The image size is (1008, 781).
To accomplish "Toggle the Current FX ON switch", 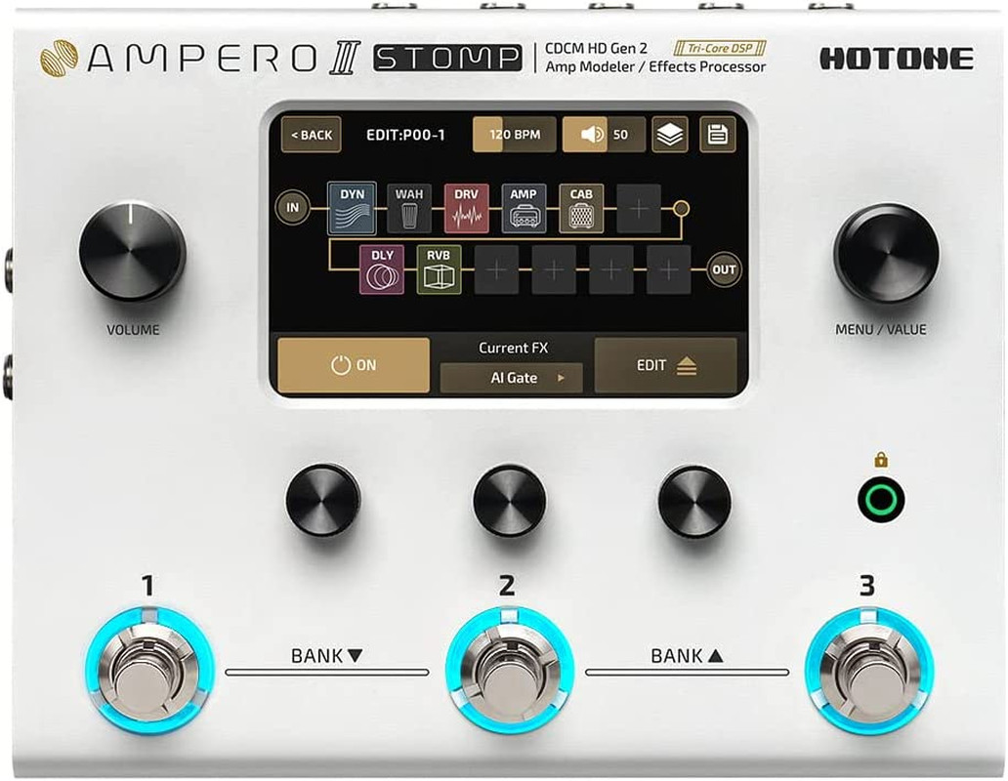I will coord(353,363).
